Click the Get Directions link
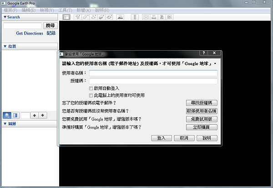273x188 pixels. (x=30, y=33)
